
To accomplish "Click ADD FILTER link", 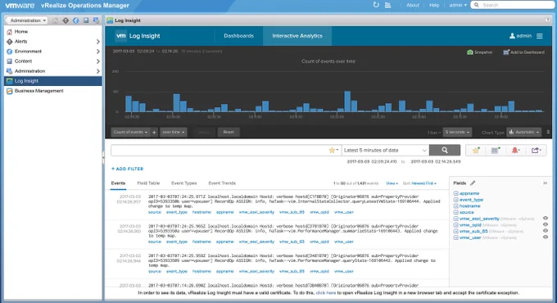I will [127, 169].
